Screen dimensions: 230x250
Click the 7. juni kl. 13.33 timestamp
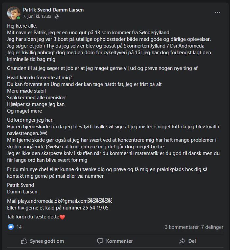coord(38,16)
